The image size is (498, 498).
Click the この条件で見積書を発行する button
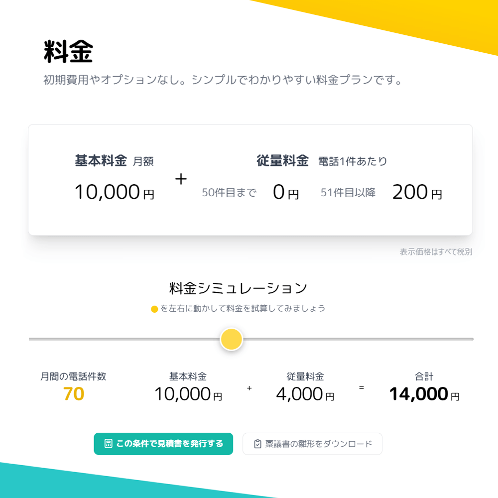163,444
